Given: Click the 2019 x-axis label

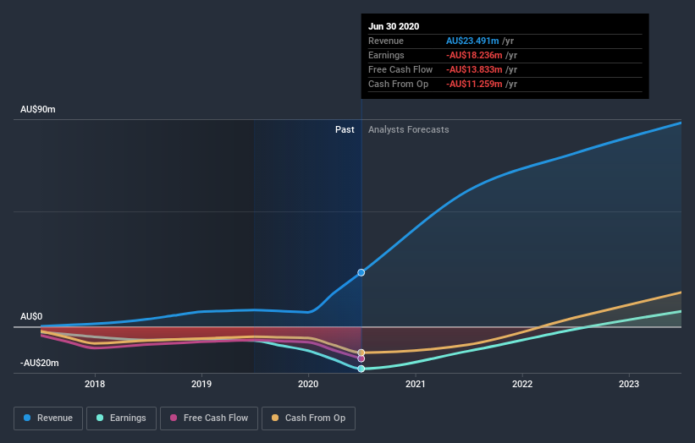Looking at the screenshot, I should click(x=201, y=384).
